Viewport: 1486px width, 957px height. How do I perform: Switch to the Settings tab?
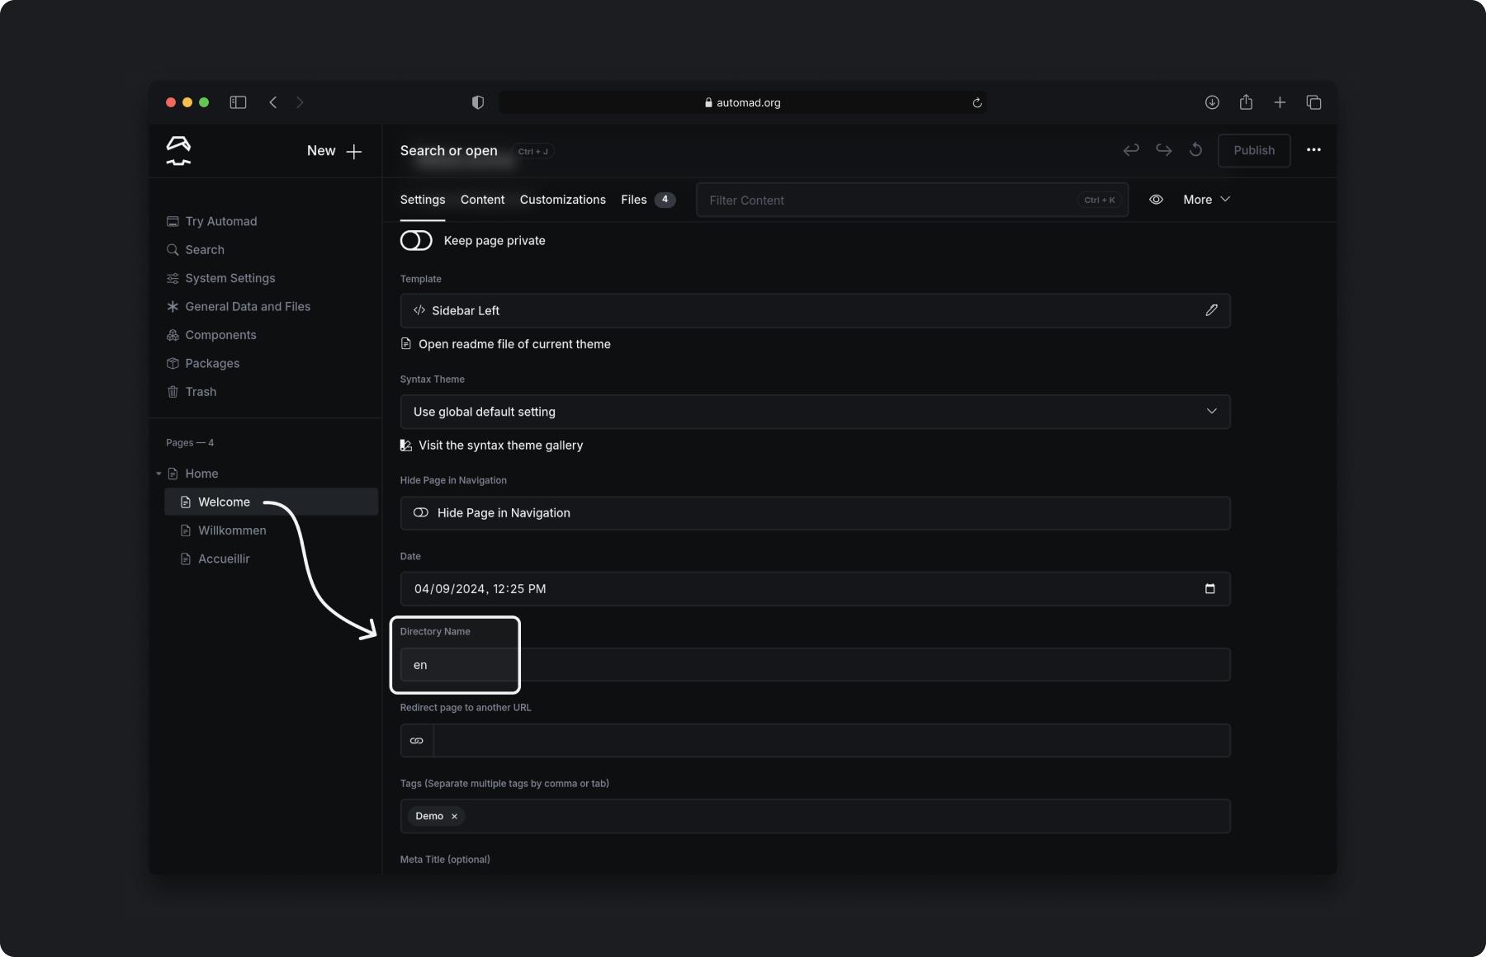click(x=423, y=200)
